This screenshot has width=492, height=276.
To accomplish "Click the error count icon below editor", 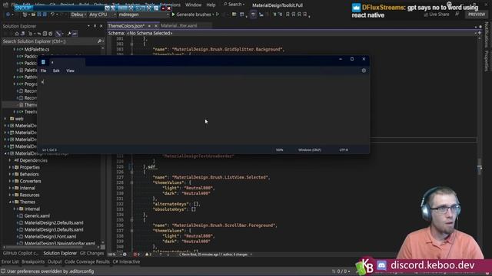I will pos(135,255).
